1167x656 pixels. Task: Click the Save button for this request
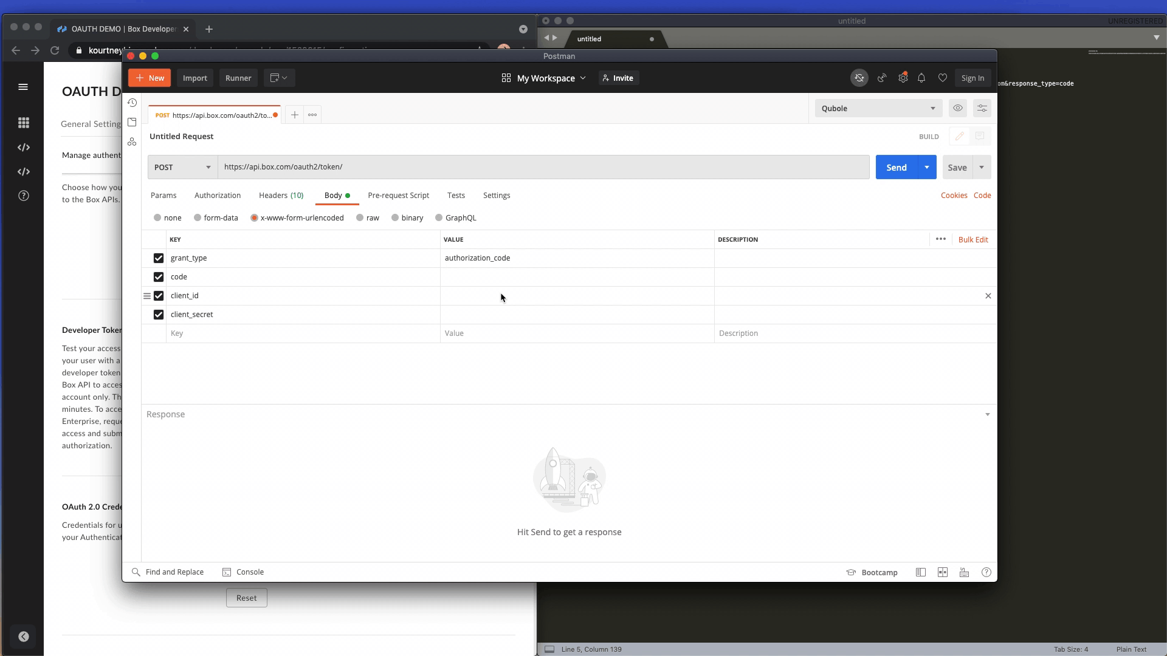click(957, 166)
